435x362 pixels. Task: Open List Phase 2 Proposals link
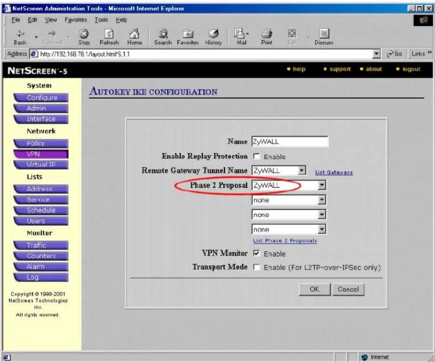[284, 241]
